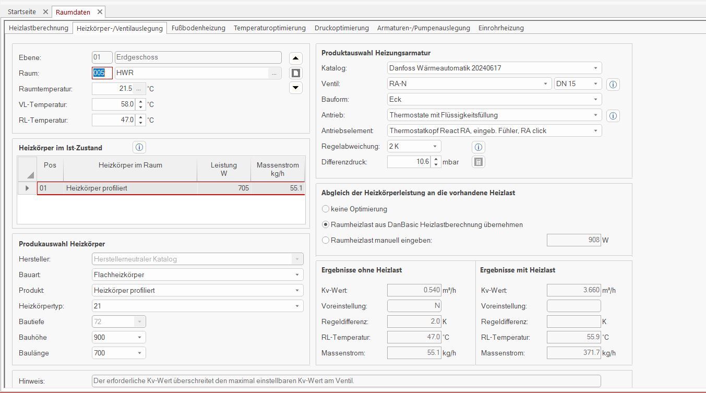Click ellipsis button in the Raum name field
The width and height of the screenshot is (706, 393).
point(274,74)
